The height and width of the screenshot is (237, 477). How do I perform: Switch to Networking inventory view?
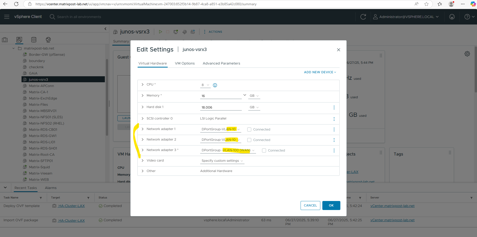pyautogui.click(x=48, y=39)
